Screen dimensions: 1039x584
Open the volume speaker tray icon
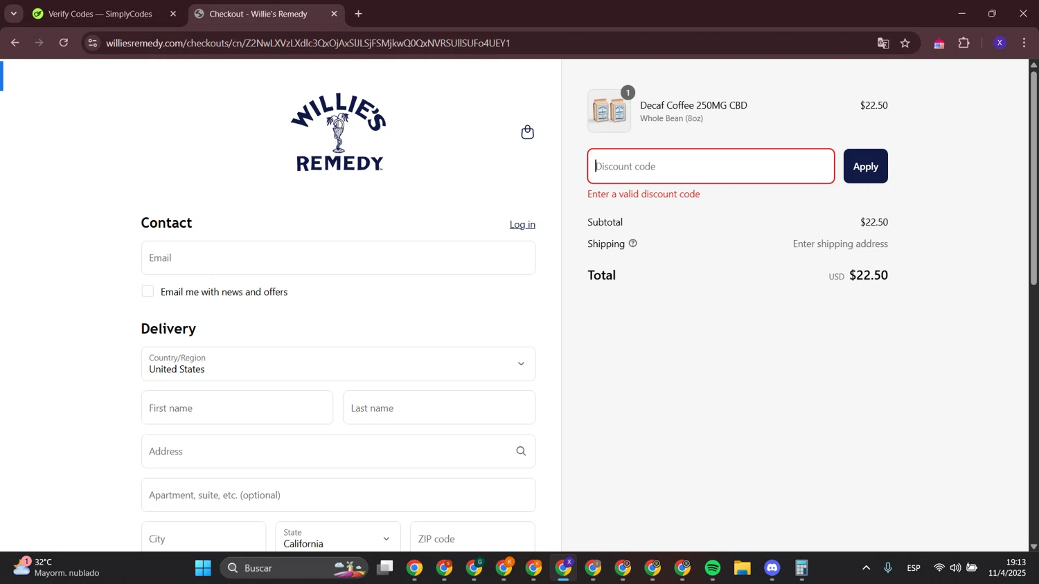pyautogui.click(x=955, y=568)
